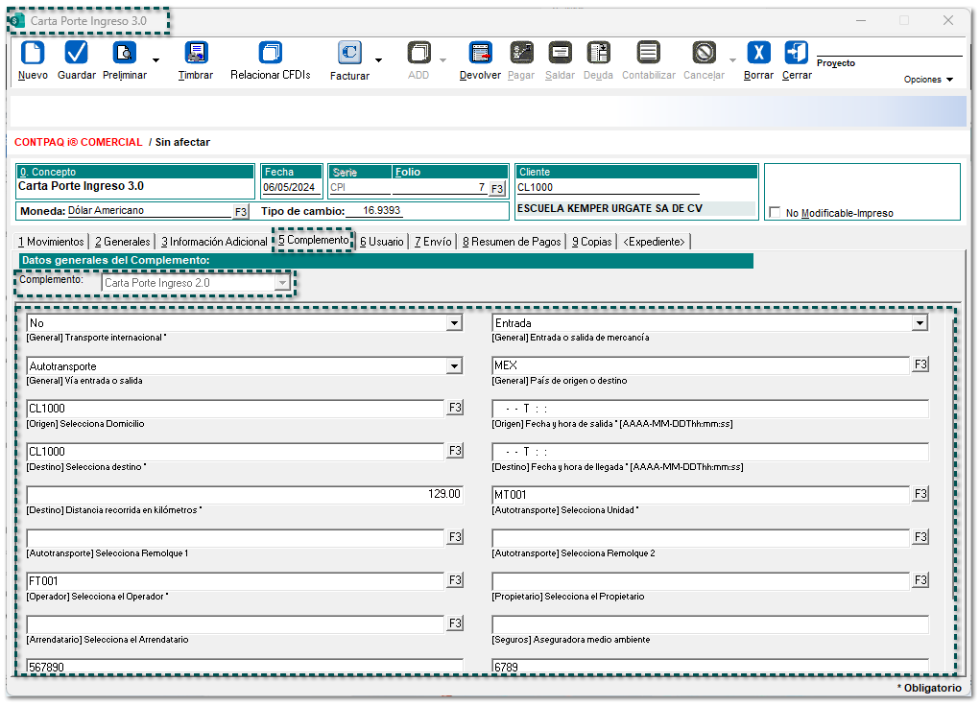
Task: Open Entrada o salida de mercancía dropdown
Action: tap(920, 324)
